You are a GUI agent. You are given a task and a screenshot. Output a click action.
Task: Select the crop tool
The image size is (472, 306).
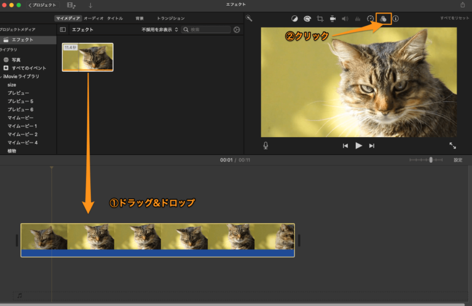point(320,18)
